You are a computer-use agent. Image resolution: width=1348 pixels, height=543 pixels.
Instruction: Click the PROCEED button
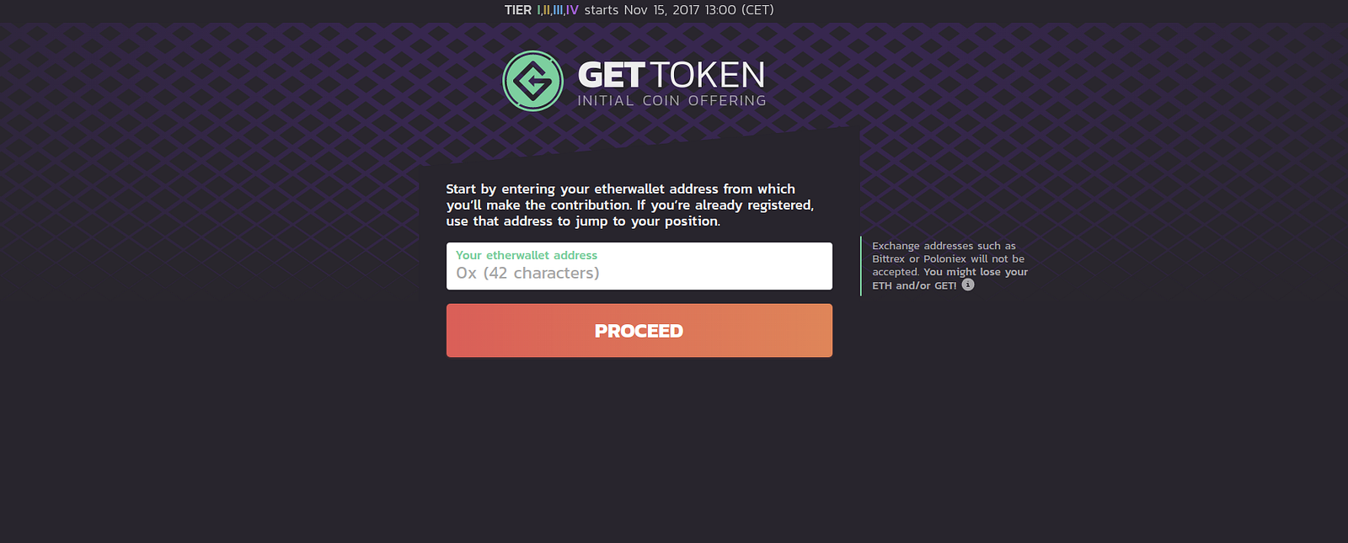639,331
